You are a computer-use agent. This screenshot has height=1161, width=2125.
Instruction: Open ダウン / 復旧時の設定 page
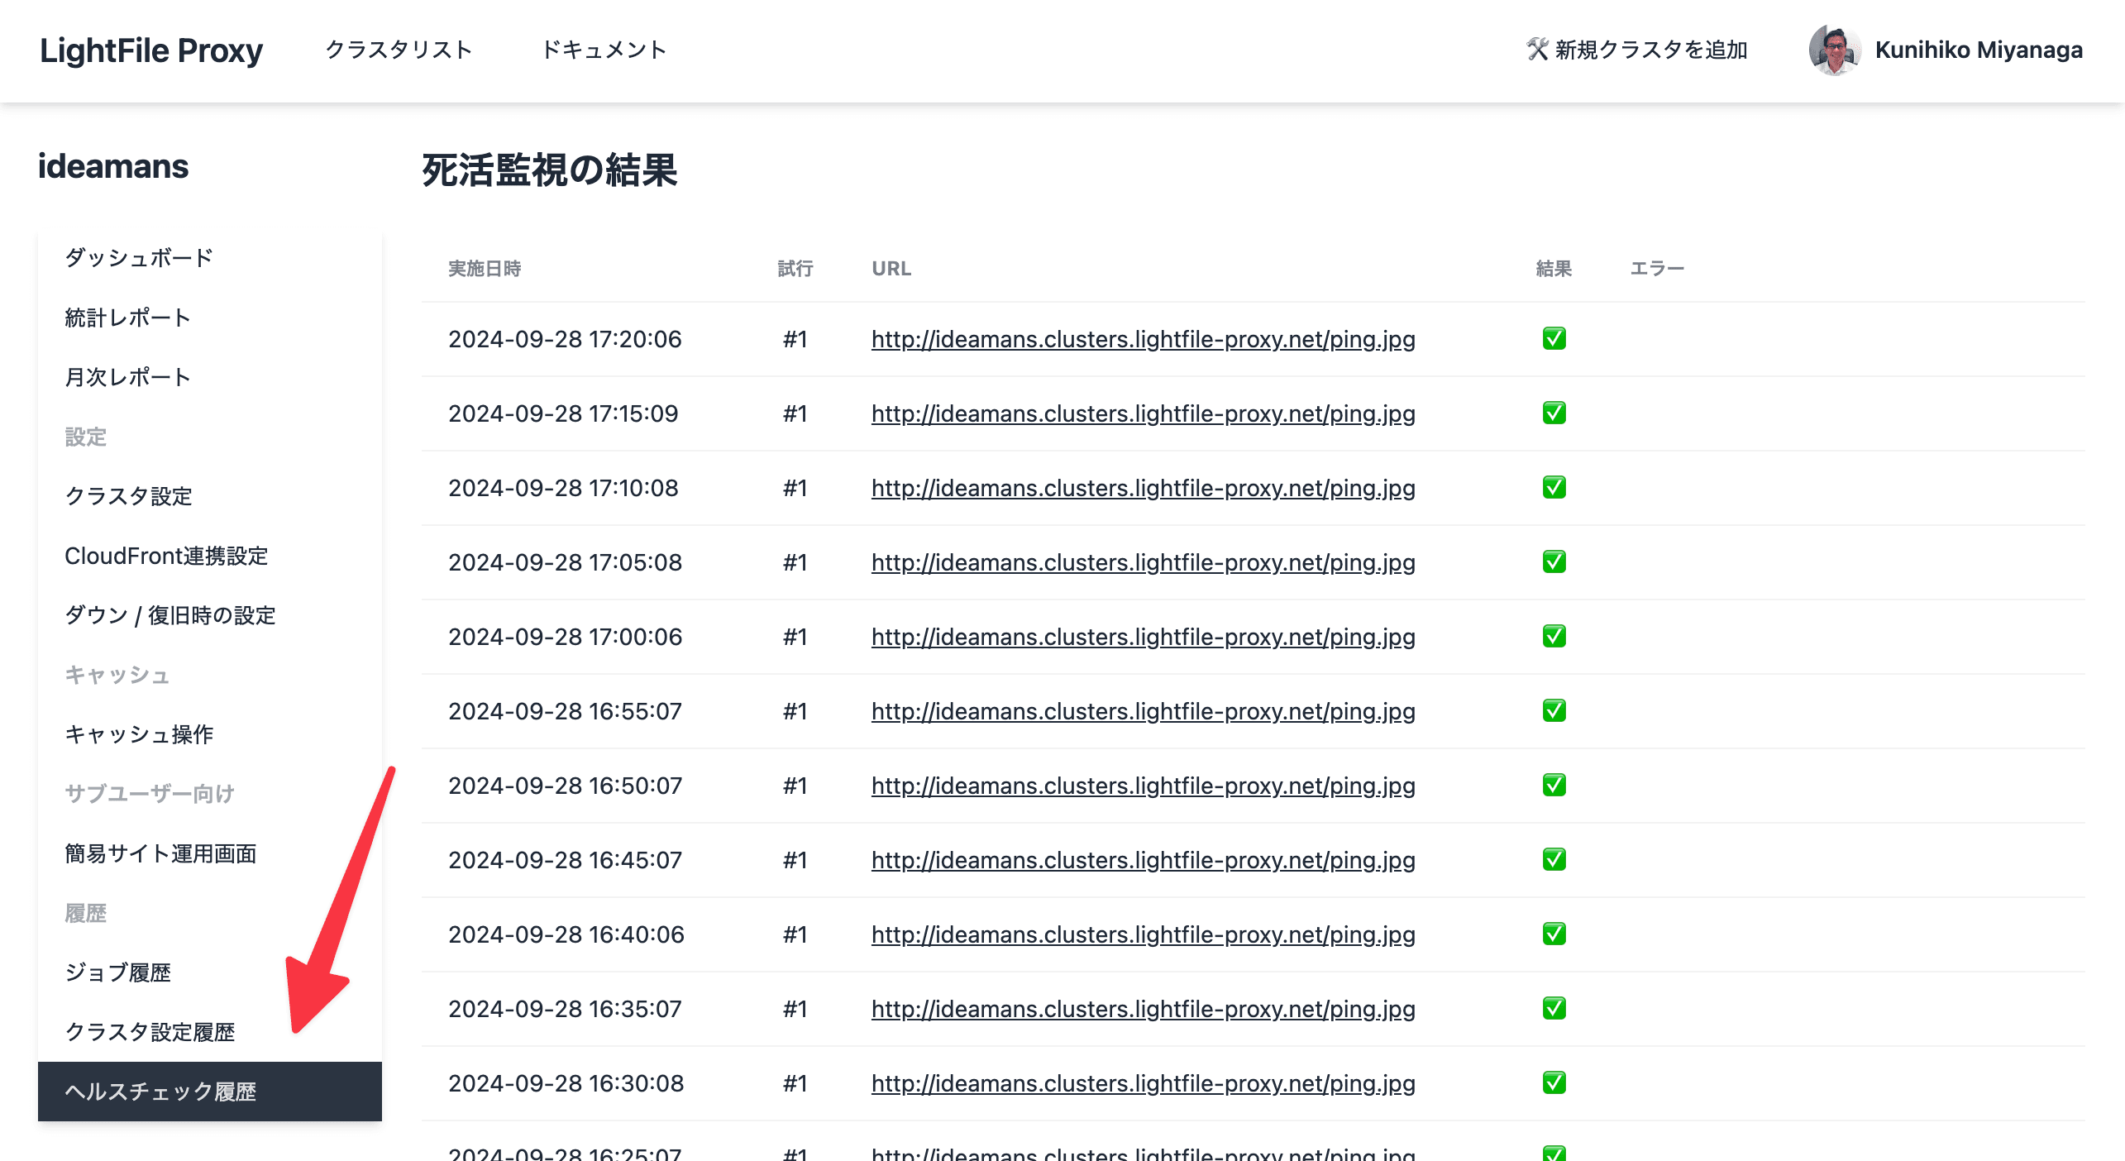[x=170, y=615]
